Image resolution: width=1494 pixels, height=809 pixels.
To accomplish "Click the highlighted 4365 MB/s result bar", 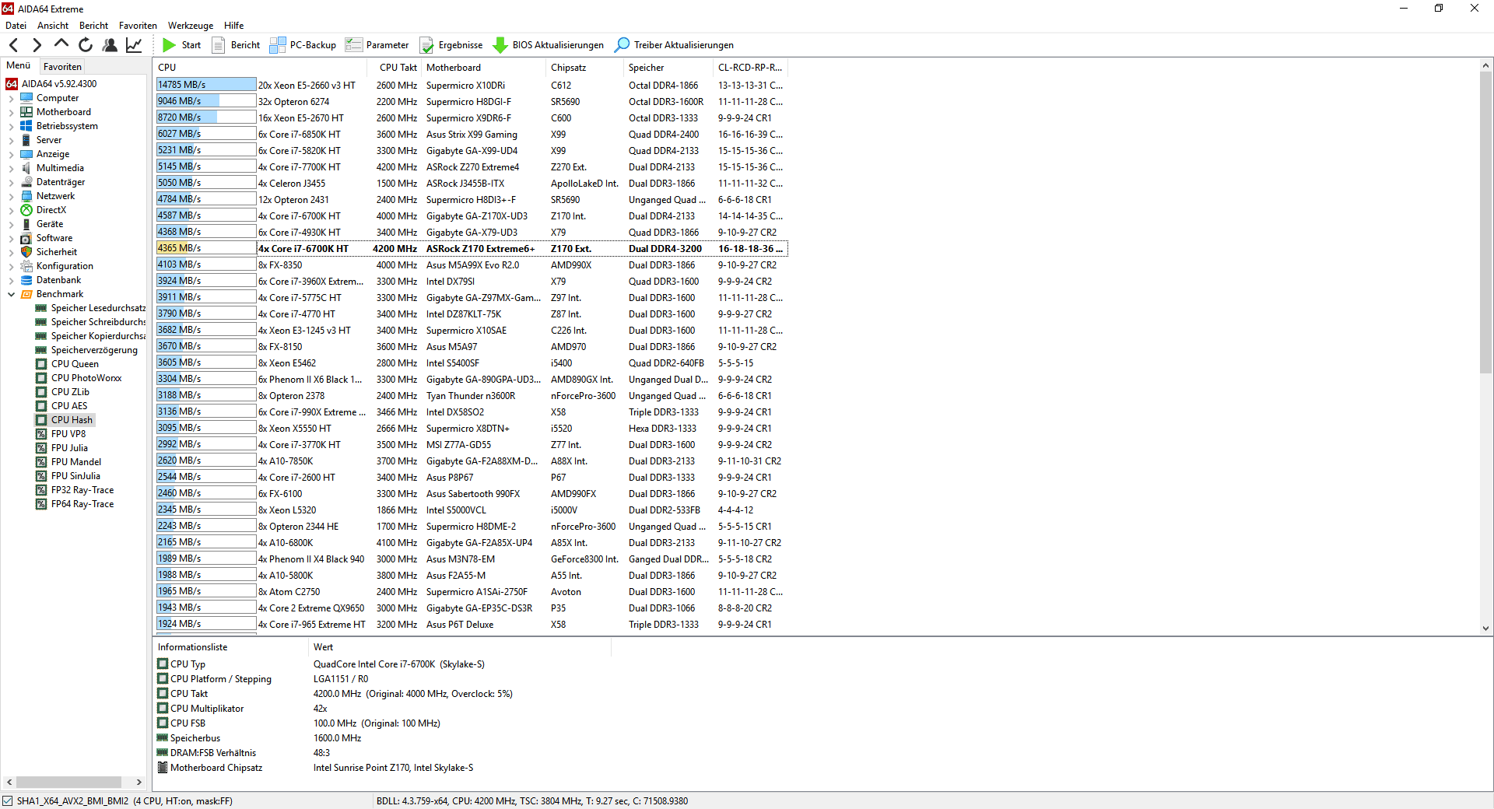I will click(206, 248).
